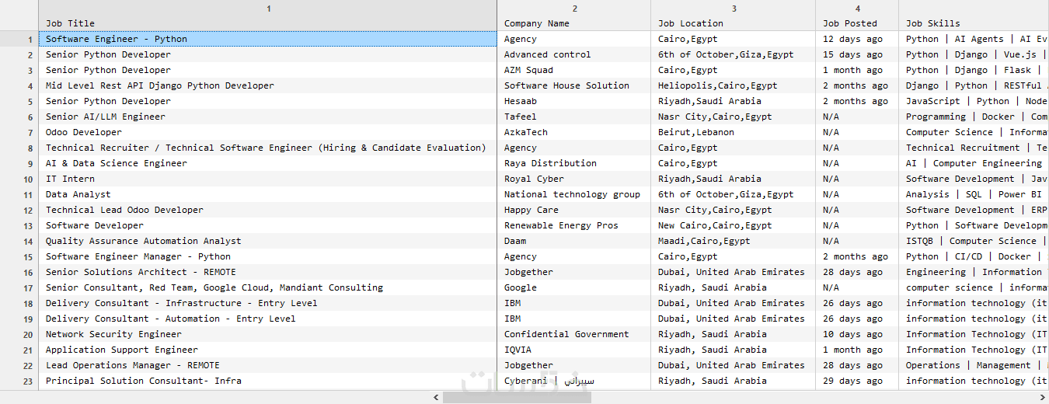Click the left arrow of horizontal scrollbar
This screenshot has width=1049, height=404.
(437, 397)
